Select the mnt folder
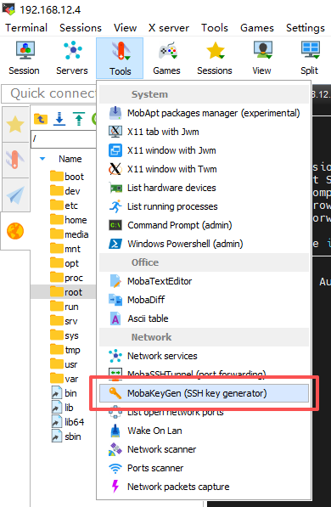This screenshot has width=331, height=507. [x=65, y=249]
